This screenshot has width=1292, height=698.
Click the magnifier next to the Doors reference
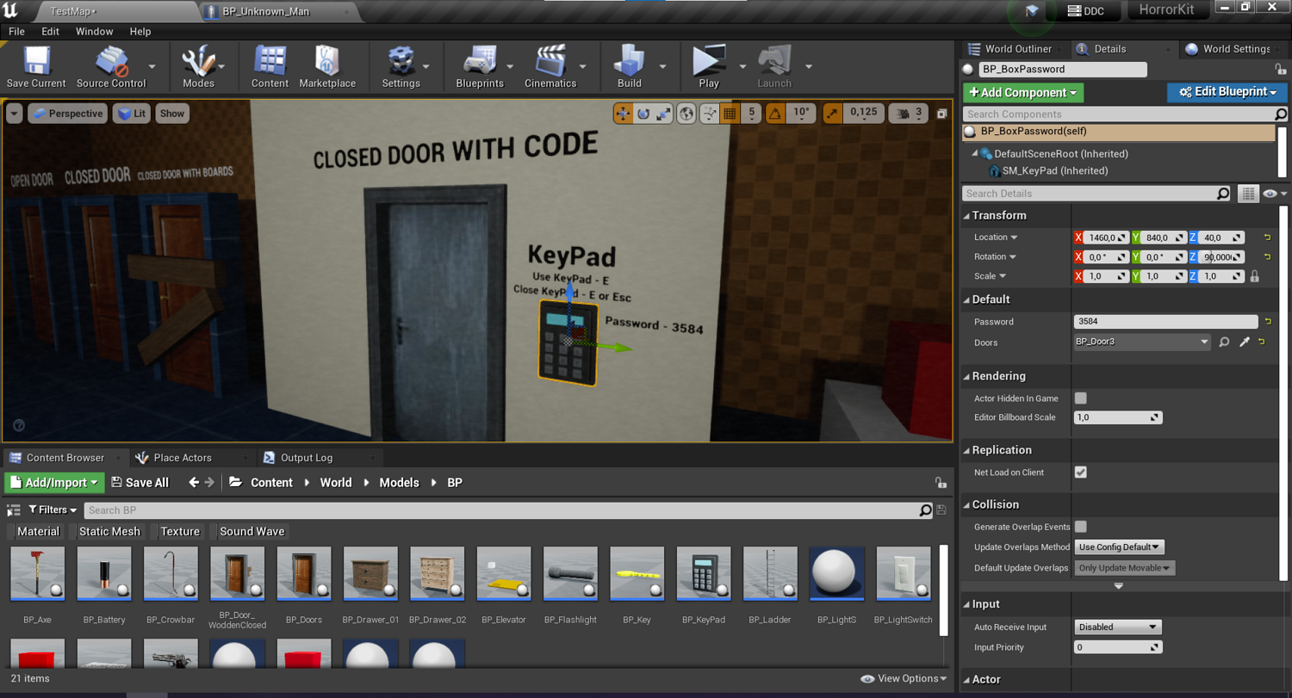(x=1224, y=343)
